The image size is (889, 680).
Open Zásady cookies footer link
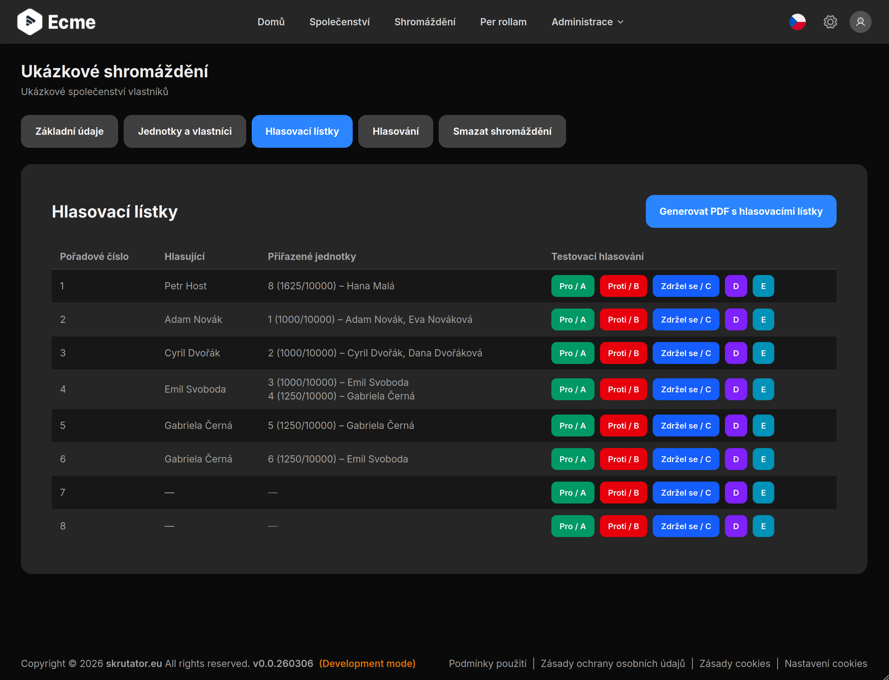click(x=735, y=664)
